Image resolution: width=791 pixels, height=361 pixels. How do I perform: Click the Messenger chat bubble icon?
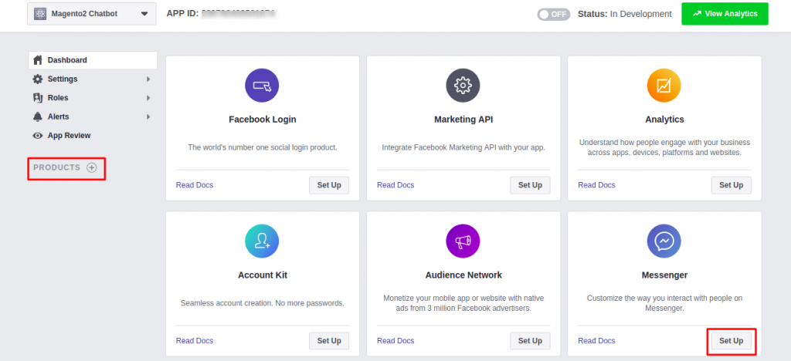[x=664, y=241]
